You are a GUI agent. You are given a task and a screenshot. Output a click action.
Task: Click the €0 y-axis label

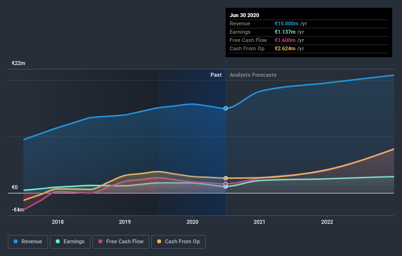pos(15,187)
